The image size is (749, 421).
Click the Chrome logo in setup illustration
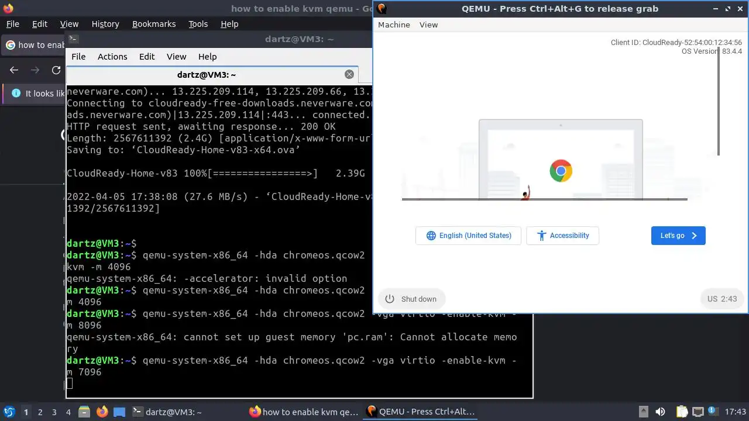click(561, 171)
